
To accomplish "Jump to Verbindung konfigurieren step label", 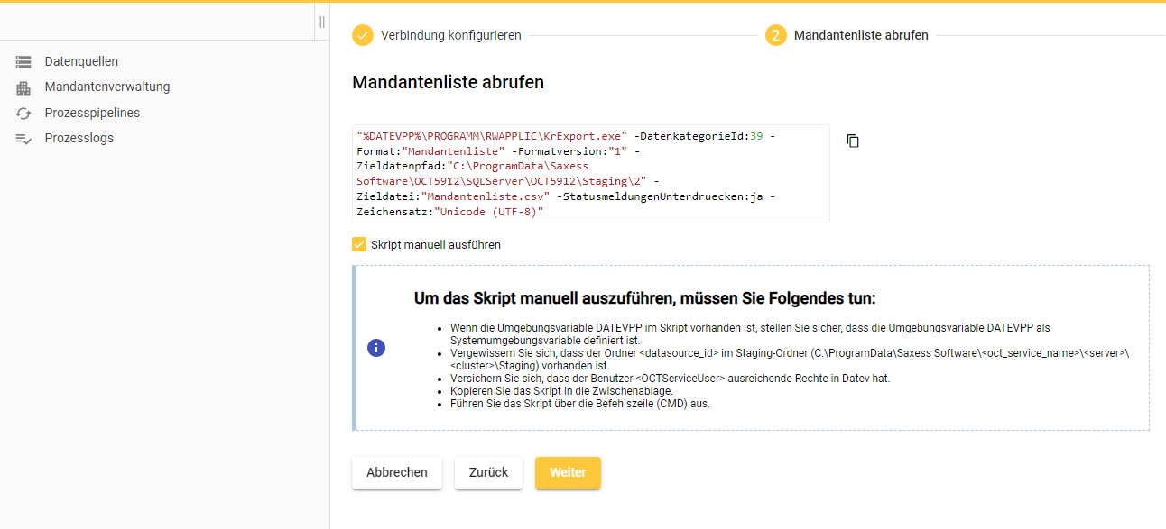I will [450, 35].
